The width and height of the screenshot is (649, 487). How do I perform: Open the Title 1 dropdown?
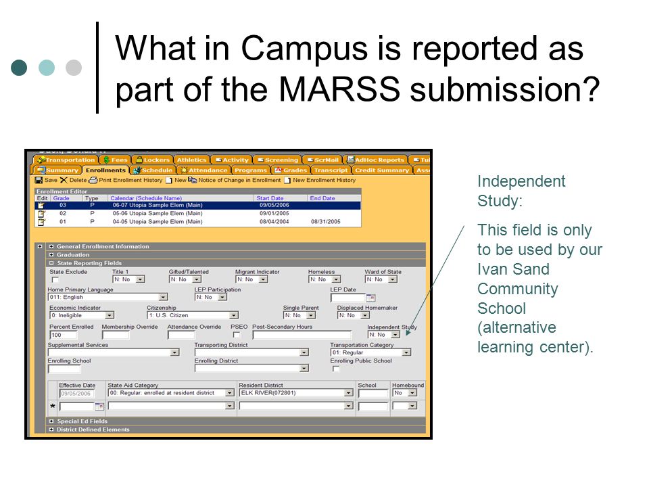141,279
